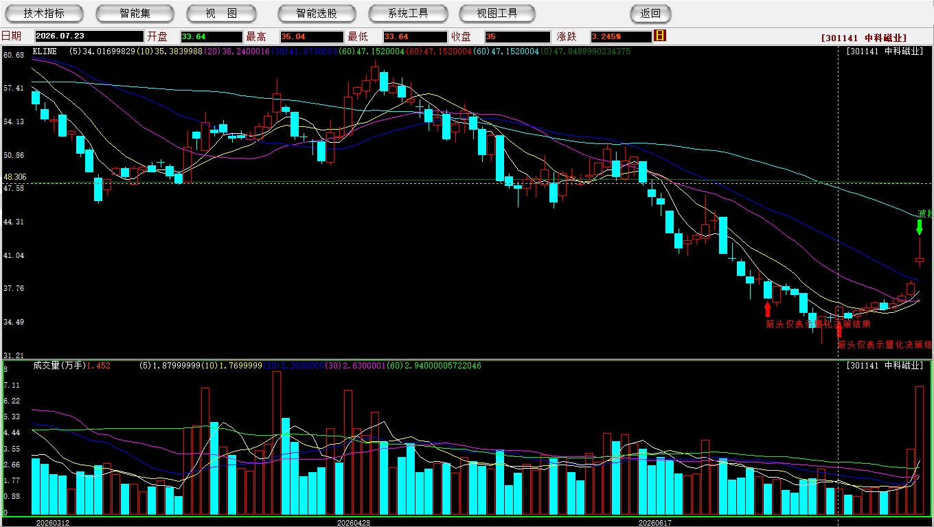Click the 开盘 value field 33.64
Screen dimensions: 934x527
pos(212,36)
